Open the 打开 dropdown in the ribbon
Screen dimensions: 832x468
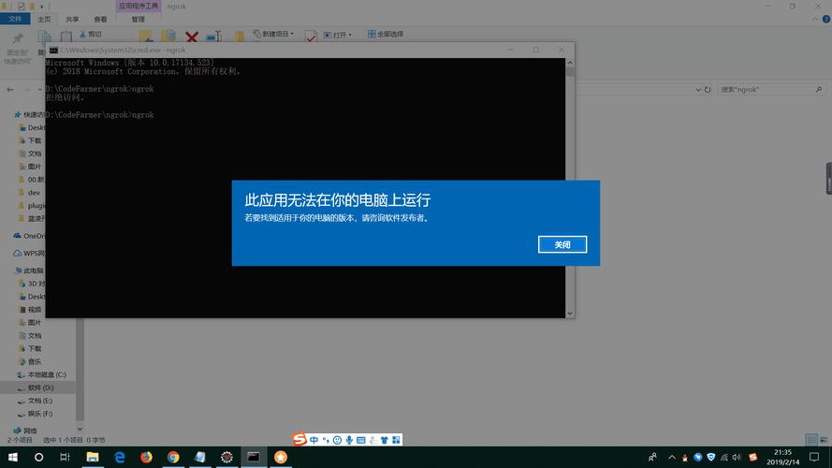coord(338,35)
